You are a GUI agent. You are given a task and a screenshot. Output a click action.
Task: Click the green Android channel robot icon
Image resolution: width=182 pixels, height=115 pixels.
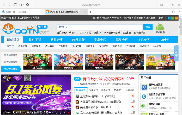[160, 28]
